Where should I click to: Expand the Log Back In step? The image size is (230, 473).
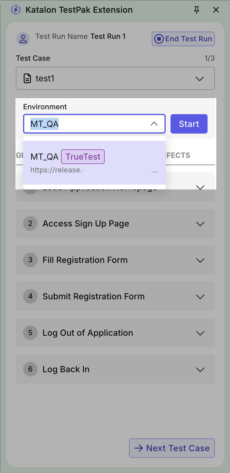pyautogui.click(x=200, y=369)
